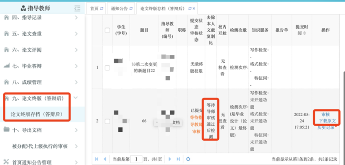Open 论文终版存档（答辩后） in the sidebar
345x165 pixels.
pos(37,114)
